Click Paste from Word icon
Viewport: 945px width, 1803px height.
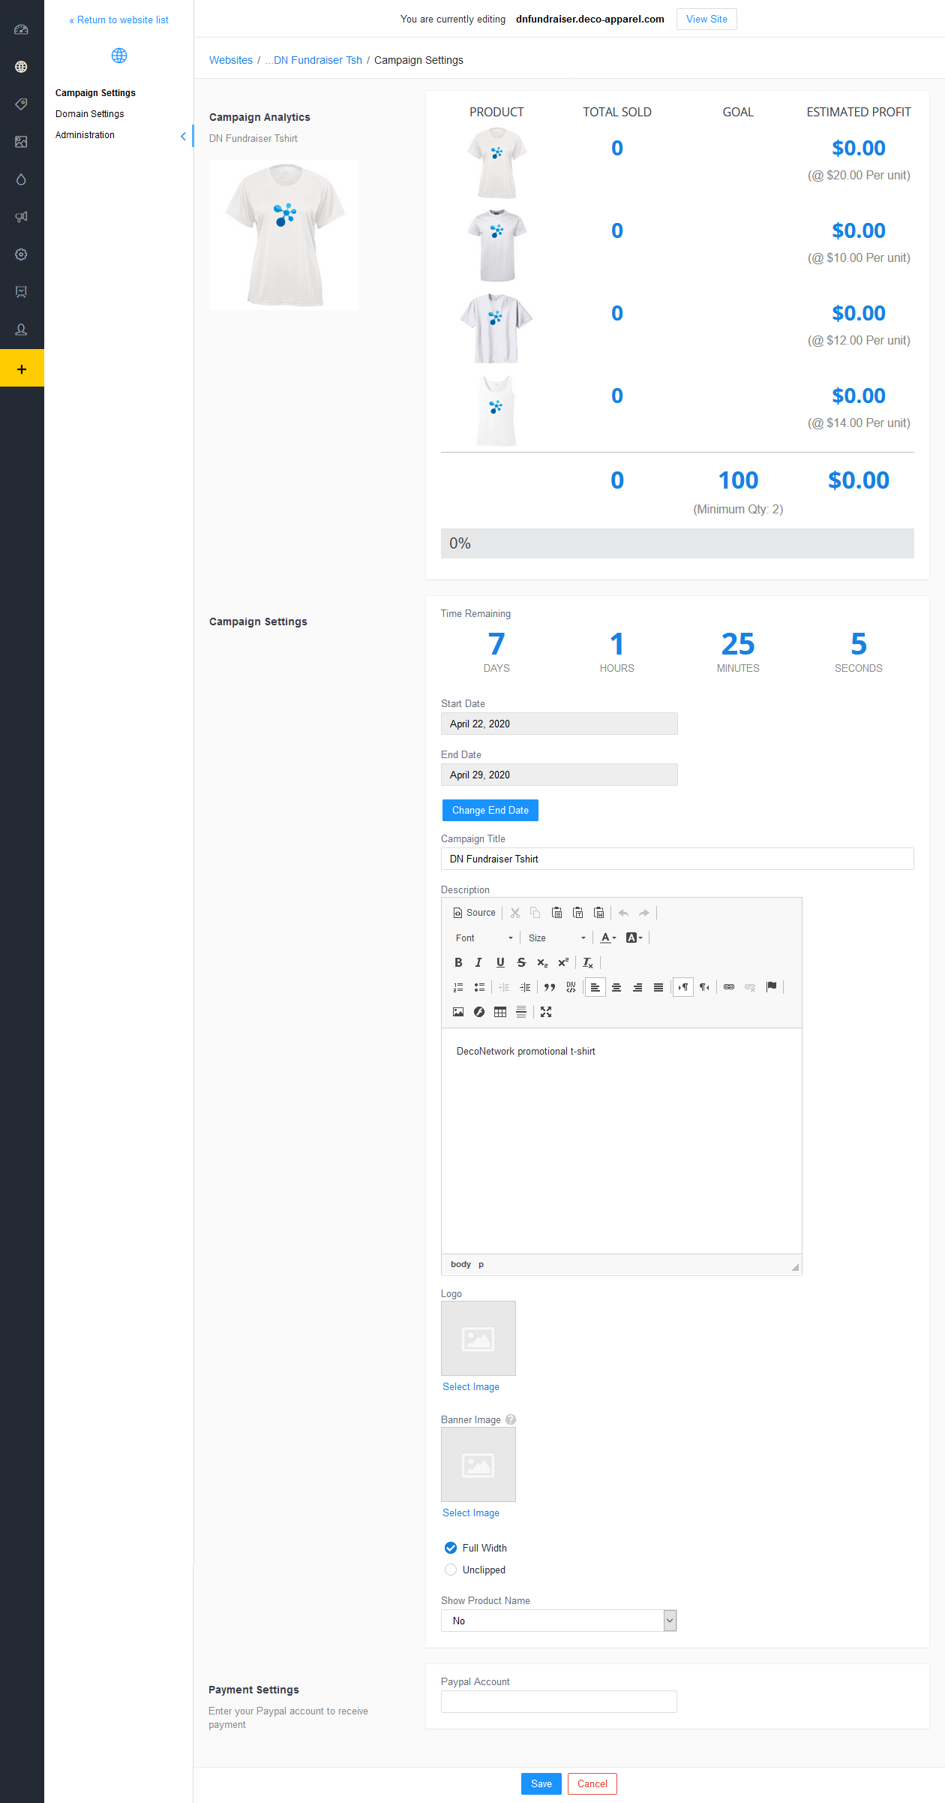[x=598, y=913]
